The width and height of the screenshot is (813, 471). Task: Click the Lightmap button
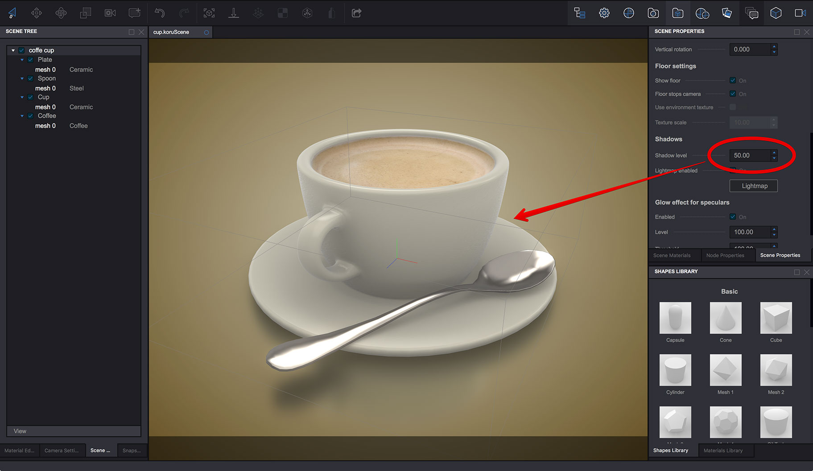753,185
